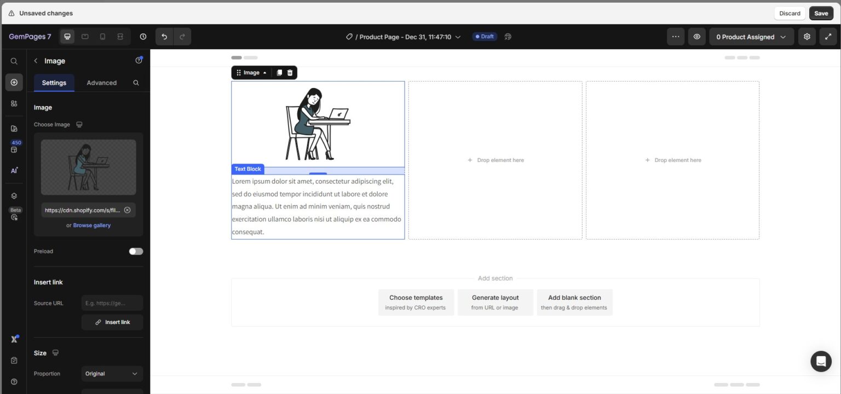Screen dimensions: 841x394
Task: Switch to the Advanced tab
Action: point(101,83)
